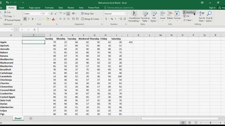The width and height of the screenshot is (225, 126).
Task: Click the Undo arrow in quick access toolbar
Action: coord(7,2)
